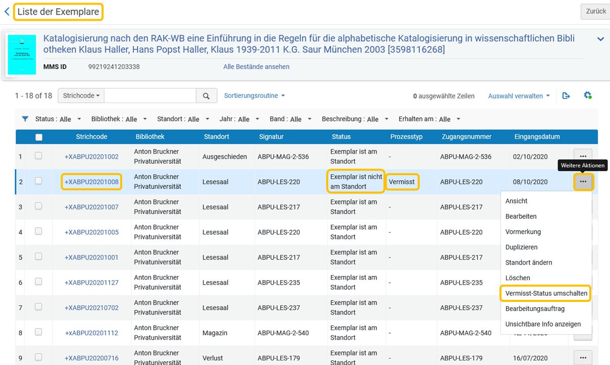This screenshot has width=610, height=365.
Task: Select Standort ändern in actions menu
Action: tap(529, 263)
